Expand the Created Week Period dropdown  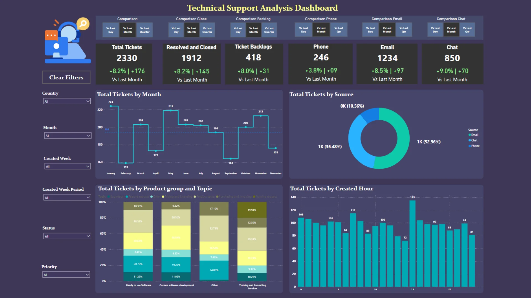[67, 198]
